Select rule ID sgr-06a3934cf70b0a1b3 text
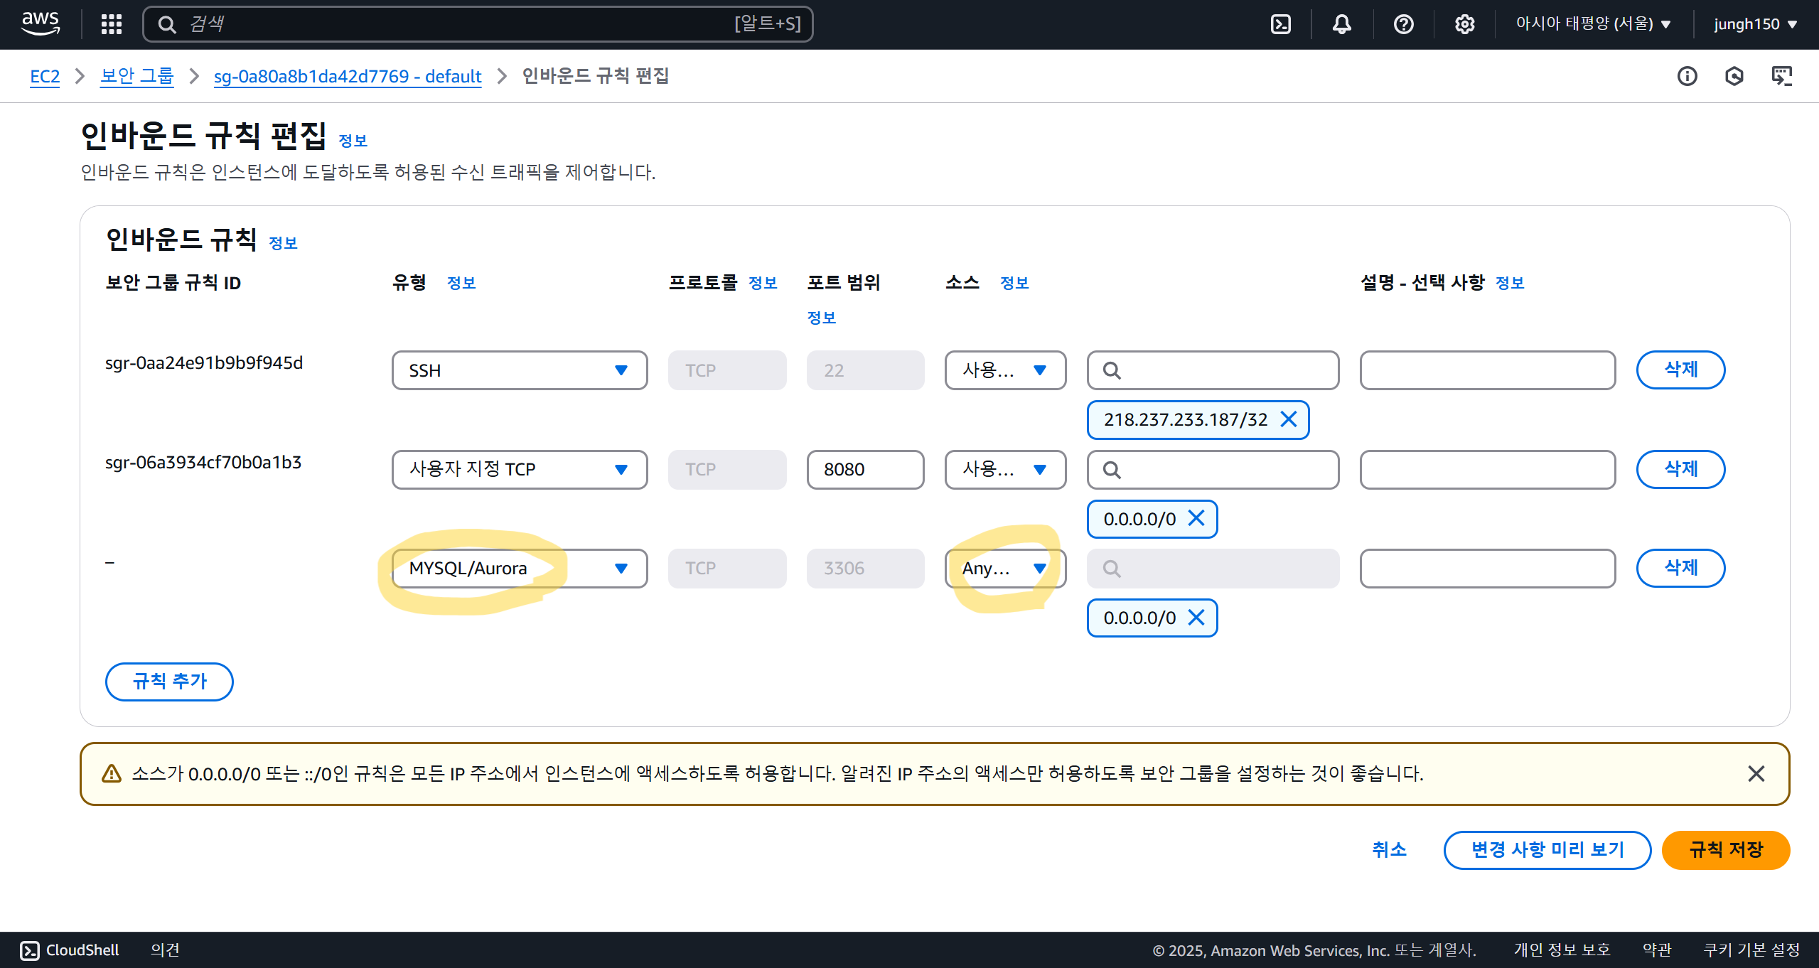Screen dimensions: 1819x968 pos(203,463)
